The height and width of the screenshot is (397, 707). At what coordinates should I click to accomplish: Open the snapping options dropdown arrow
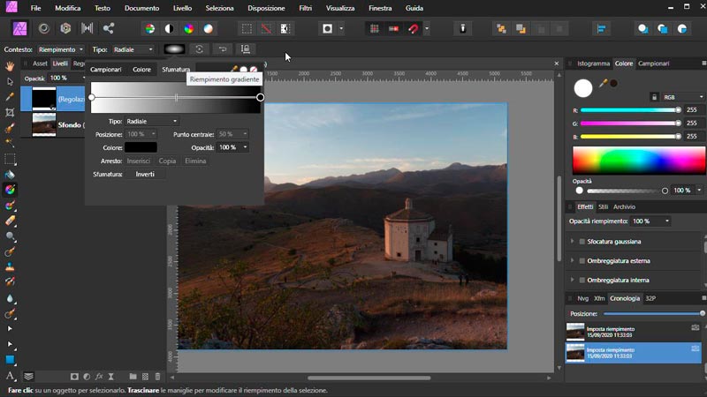click(427, 28)
